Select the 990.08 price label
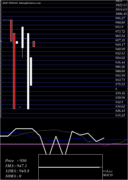Viewport: 128px width, 180px height. (120, 23)
